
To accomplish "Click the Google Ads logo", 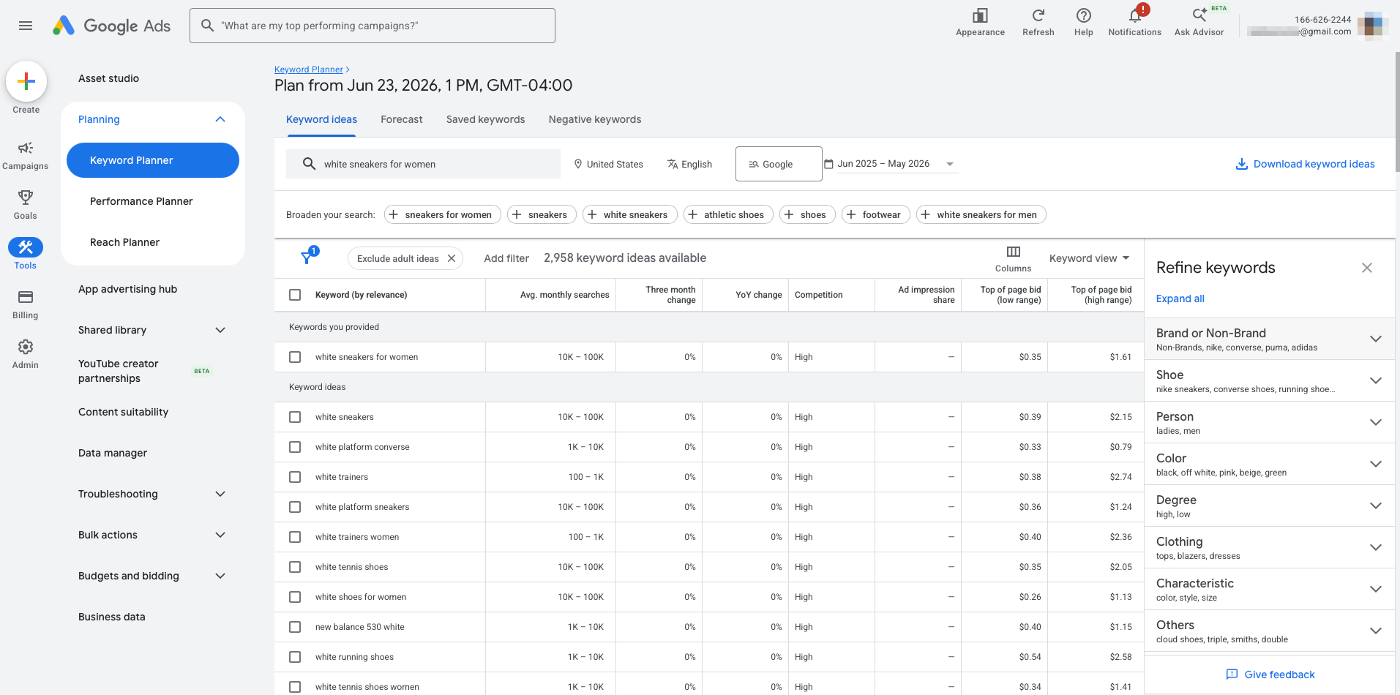I will (x=111, y=26).
